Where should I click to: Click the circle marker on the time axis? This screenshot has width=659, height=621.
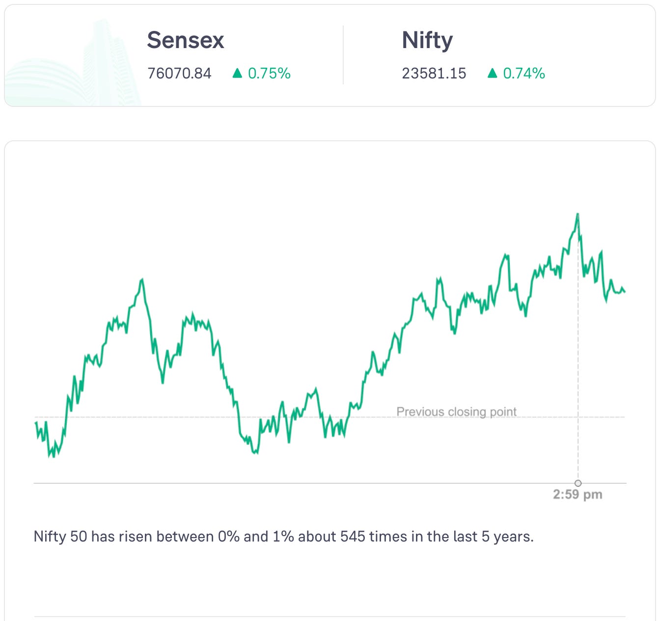tap(578, 483)
